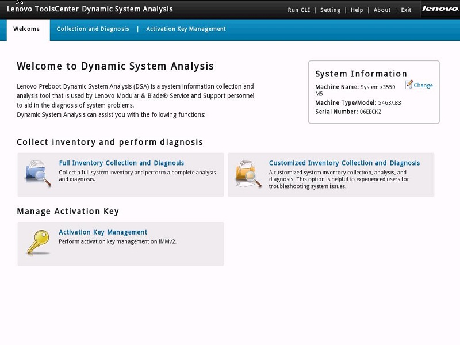Show the About information

pos(382,10)
